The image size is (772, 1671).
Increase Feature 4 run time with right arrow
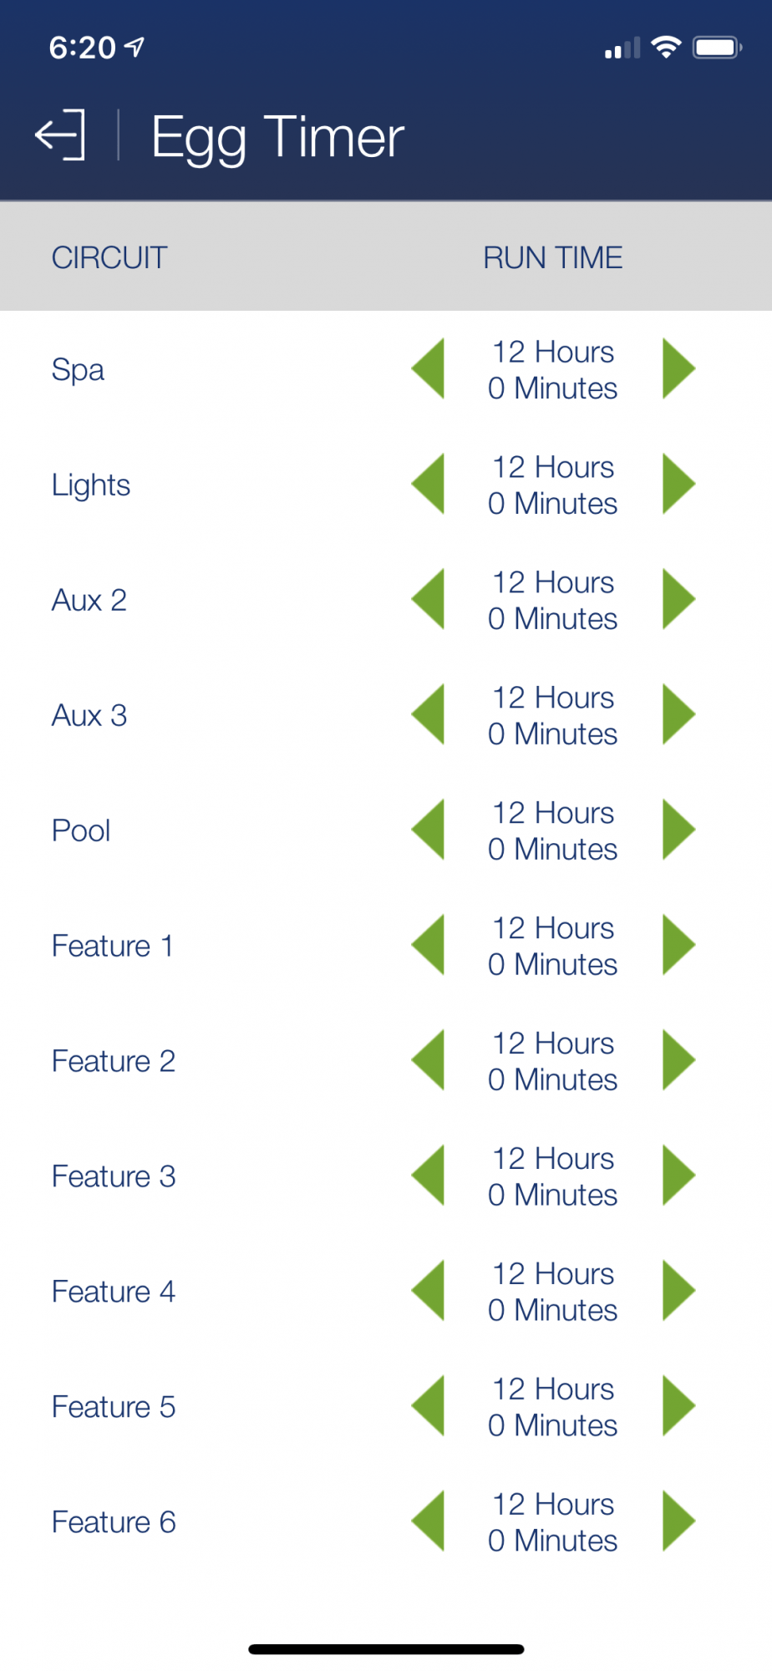(679, 1291)
